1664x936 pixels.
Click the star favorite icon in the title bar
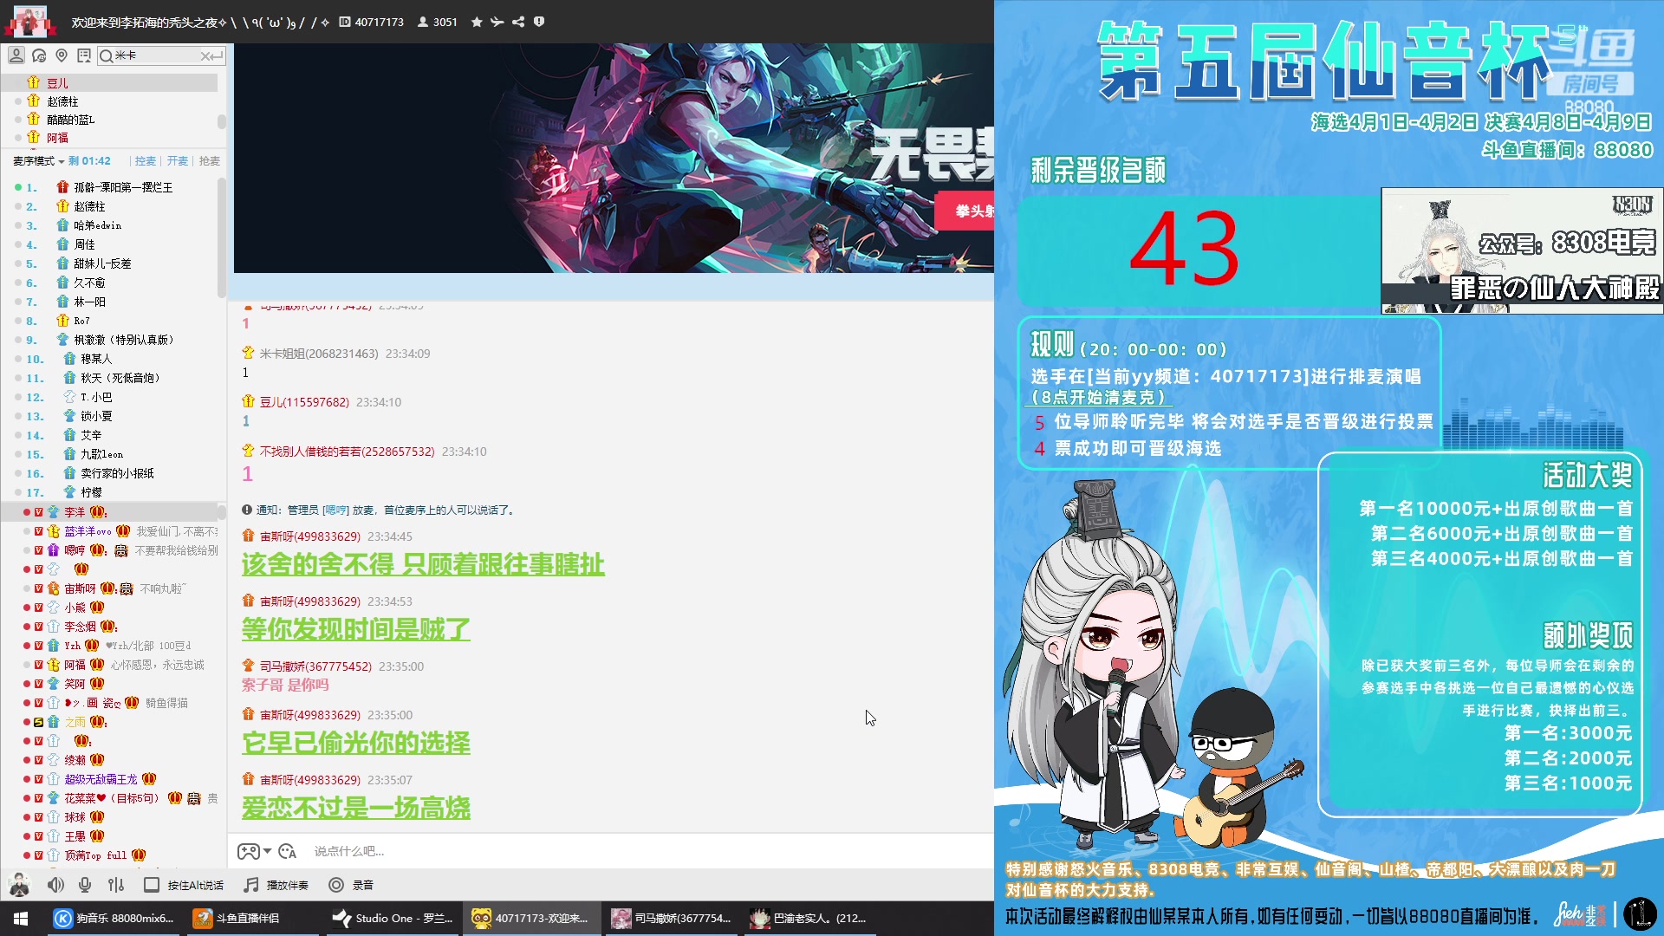click(x=476, y=23)
